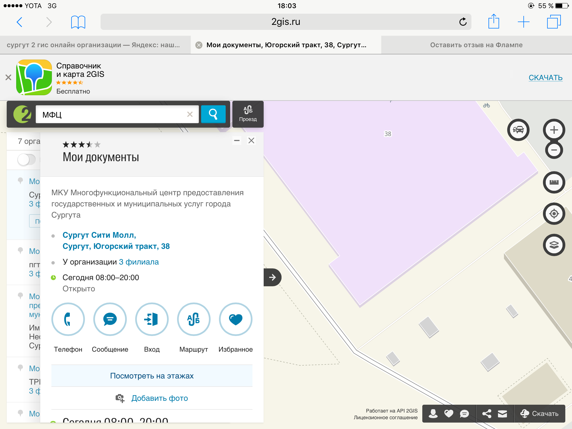Select the ruler measurement tool
The image size is (572, 429).
554,182
